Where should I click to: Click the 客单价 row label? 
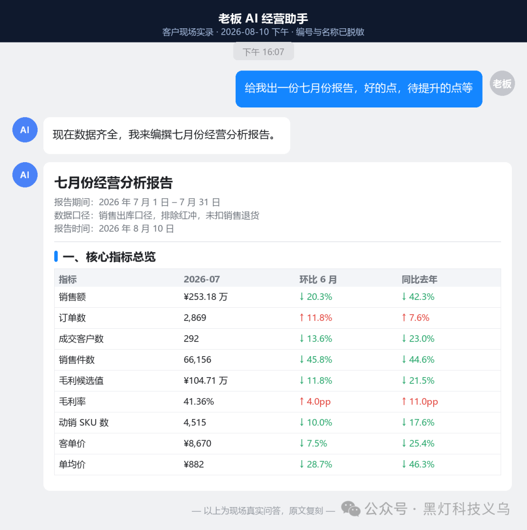tap(72, 444)
